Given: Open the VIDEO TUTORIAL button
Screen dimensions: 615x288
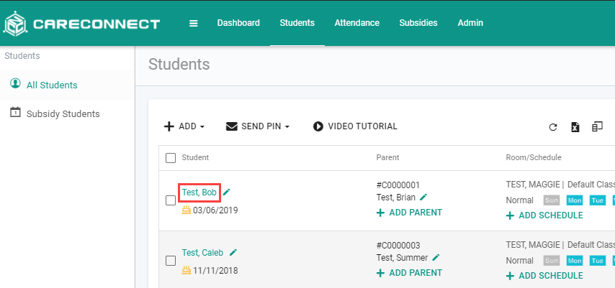Looking at the screenshot, I should (355, 126).
